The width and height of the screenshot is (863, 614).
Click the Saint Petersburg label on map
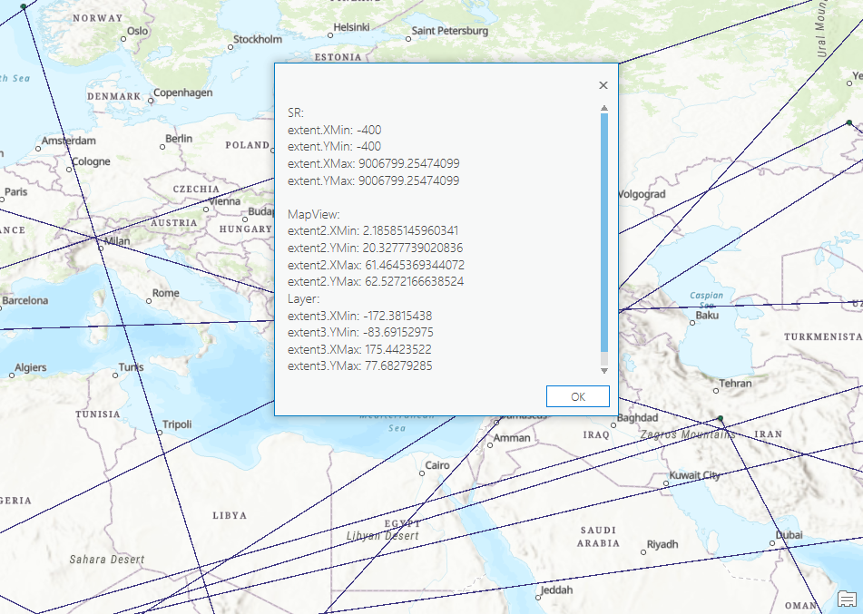tap(450, 31)
